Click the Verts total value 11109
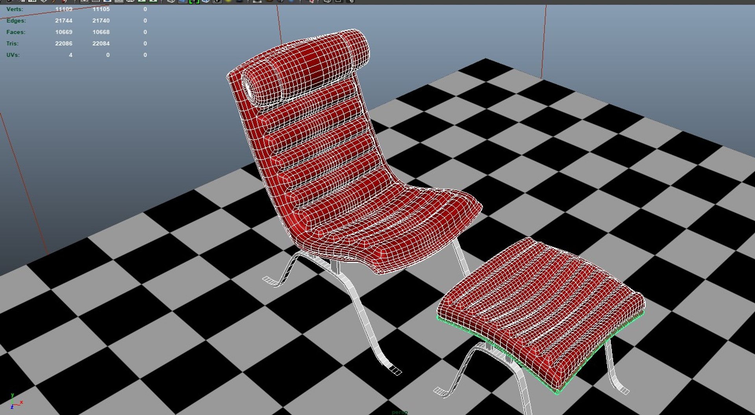This screenshot has width=755, height=415. click(x=64, y=9)
